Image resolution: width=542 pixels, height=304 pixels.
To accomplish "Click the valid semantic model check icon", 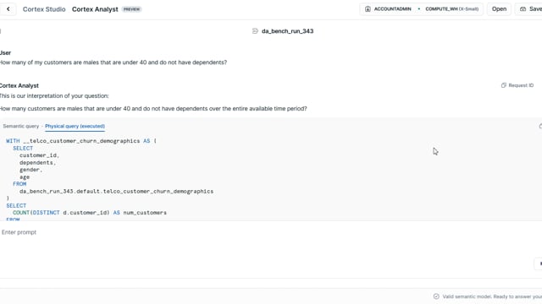I will 436,296.
